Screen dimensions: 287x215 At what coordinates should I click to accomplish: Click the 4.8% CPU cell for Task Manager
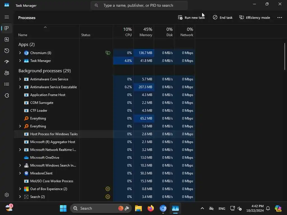pyautogui.click(x=123, y=61)
